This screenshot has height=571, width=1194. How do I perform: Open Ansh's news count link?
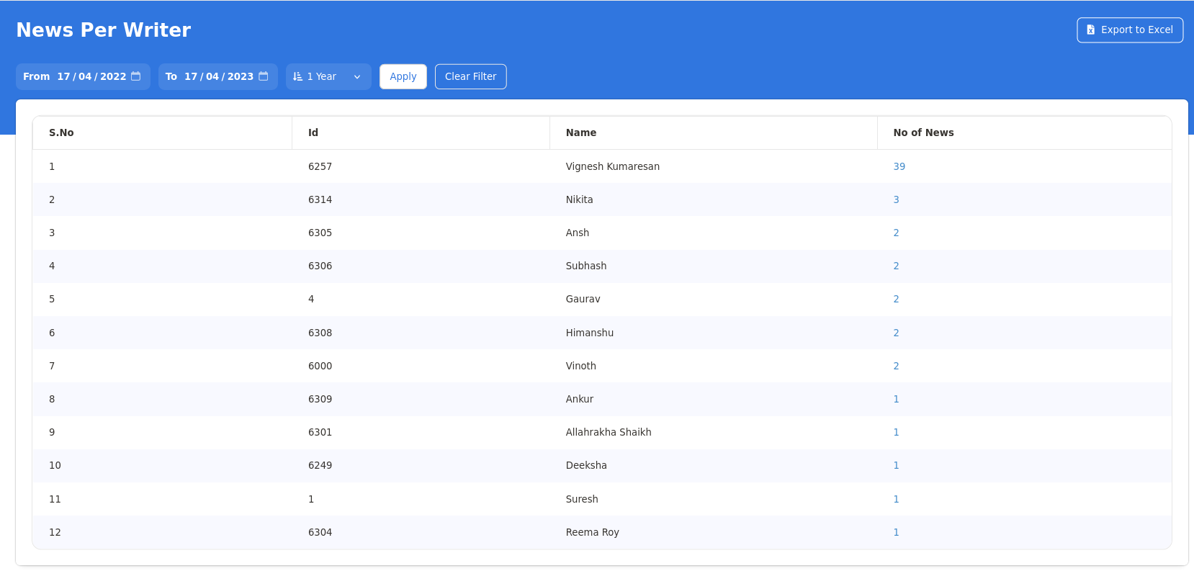pos(896,233)
